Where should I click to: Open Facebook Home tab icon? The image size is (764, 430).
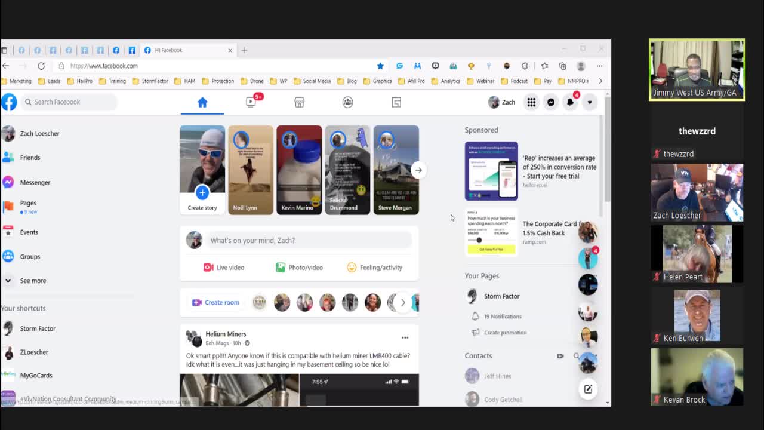202,102
